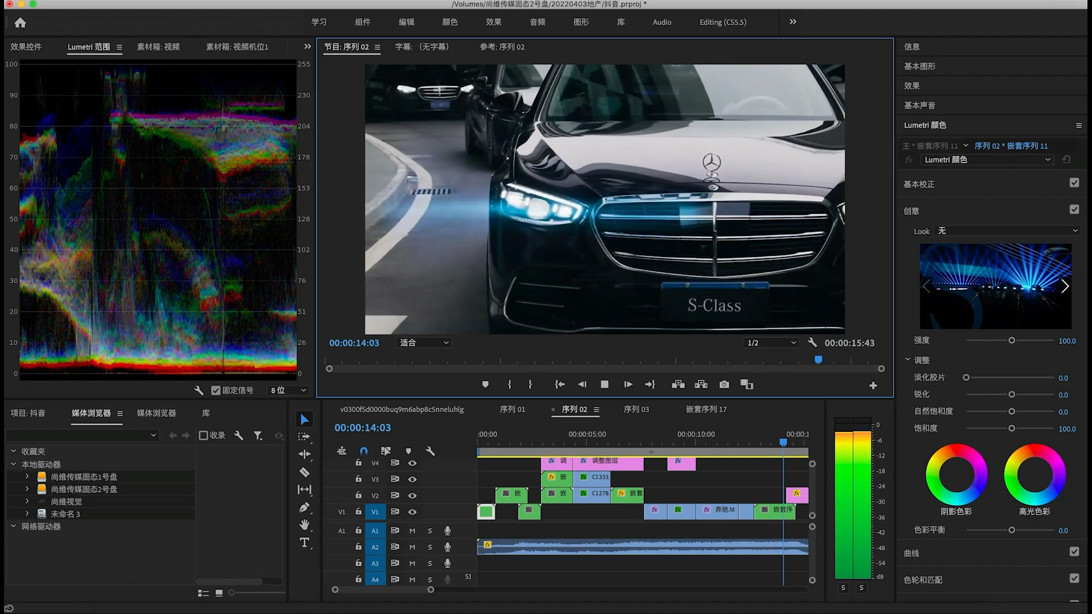Open the Lumetri Color effect dropdown

(x=987, y=160)
